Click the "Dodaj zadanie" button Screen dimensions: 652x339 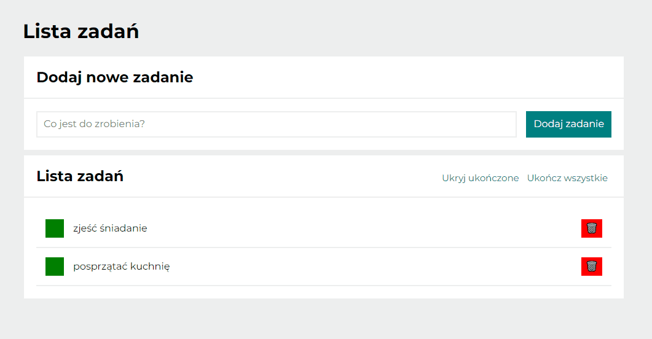568,124
